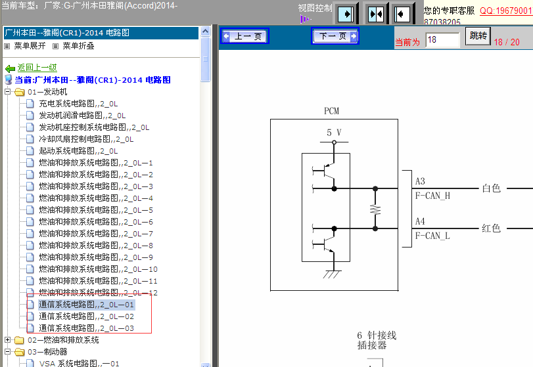
Task: Open 充电系统电路图,,2_0L
Action: (78, 104)
